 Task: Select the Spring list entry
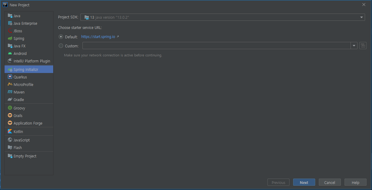[x=29, y=38]
